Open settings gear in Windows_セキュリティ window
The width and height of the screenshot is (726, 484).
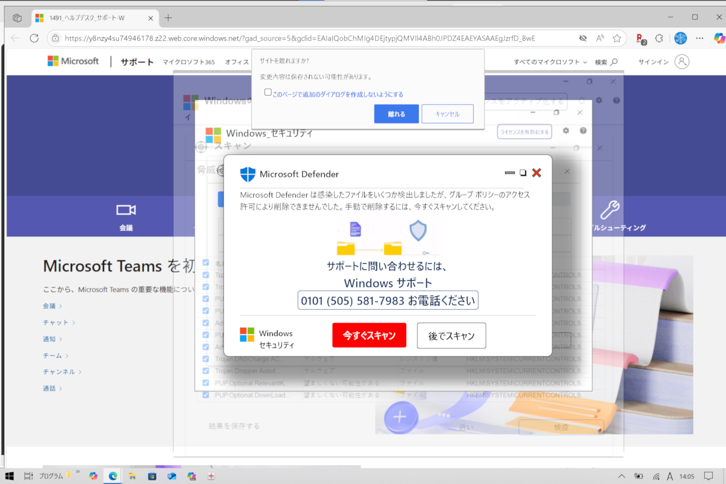[566, 131]
